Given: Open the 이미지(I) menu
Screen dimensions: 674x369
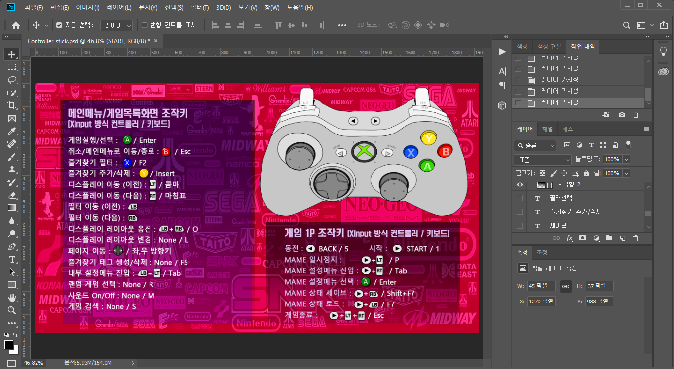Looking at the screenshot, I should 88,8.
